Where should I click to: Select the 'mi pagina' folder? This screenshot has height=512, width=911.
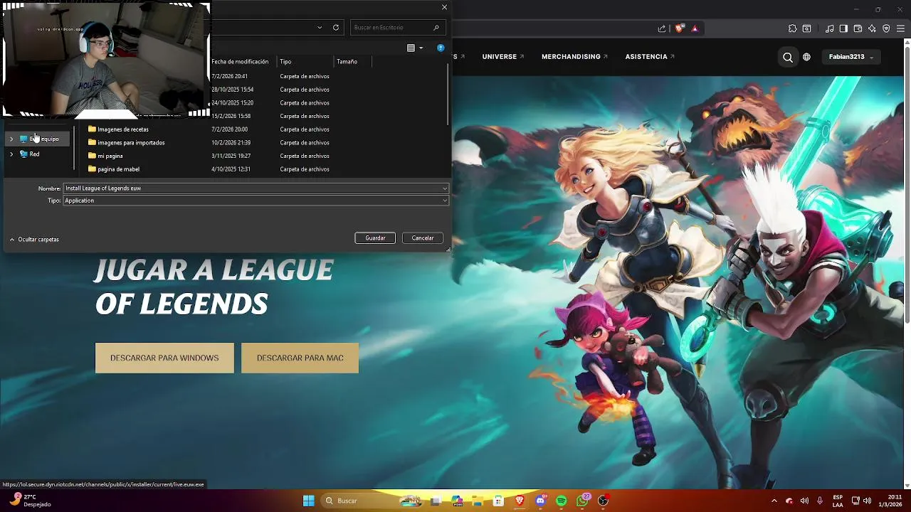click(105, 156)
